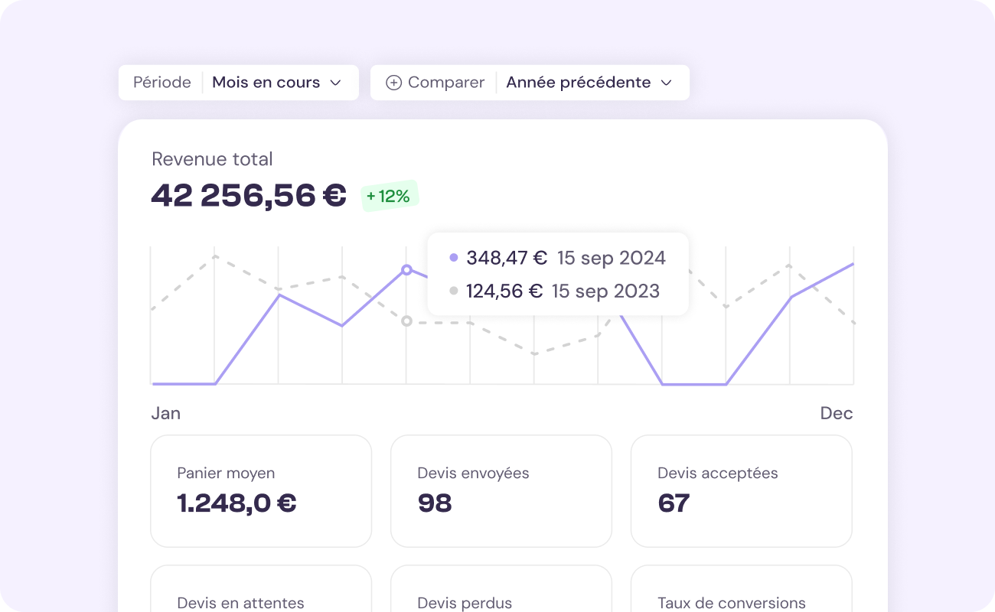This screenshot has width=995, height=612.
Task: Click the chevron next to Mois en cours
Action: [337, 82]
